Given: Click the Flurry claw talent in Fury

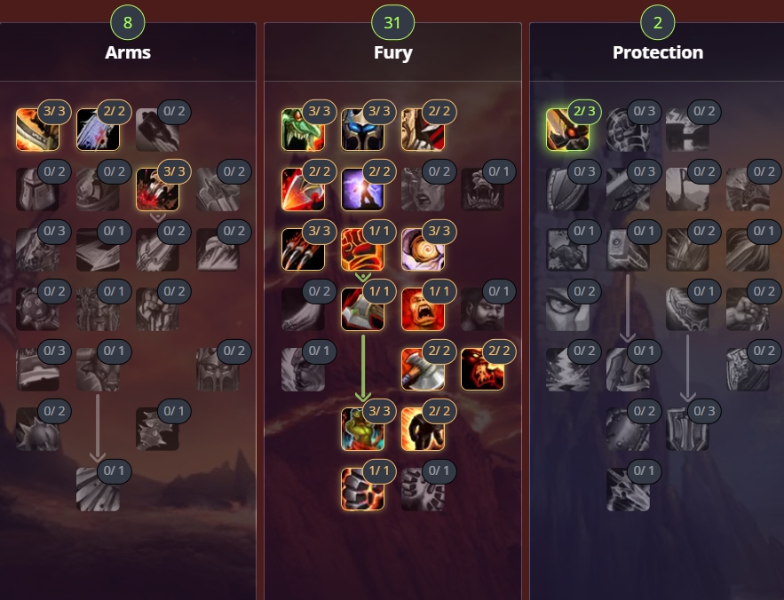Looking at the screenshot, I should [303, 249].
